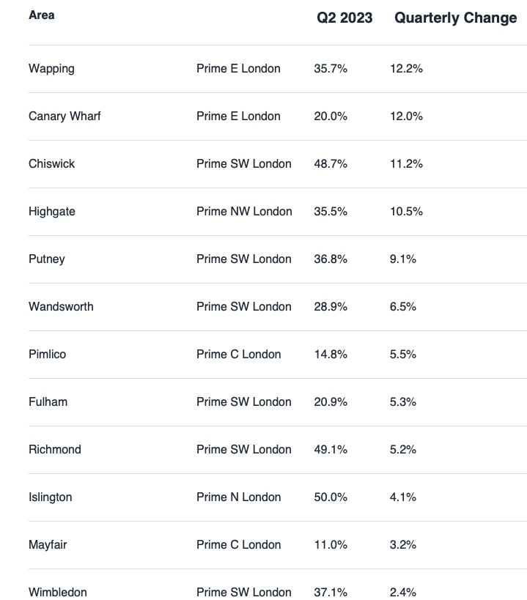Screen dimensions: 527x600
Task: Click the Fulham area cell
Action: 48,402
